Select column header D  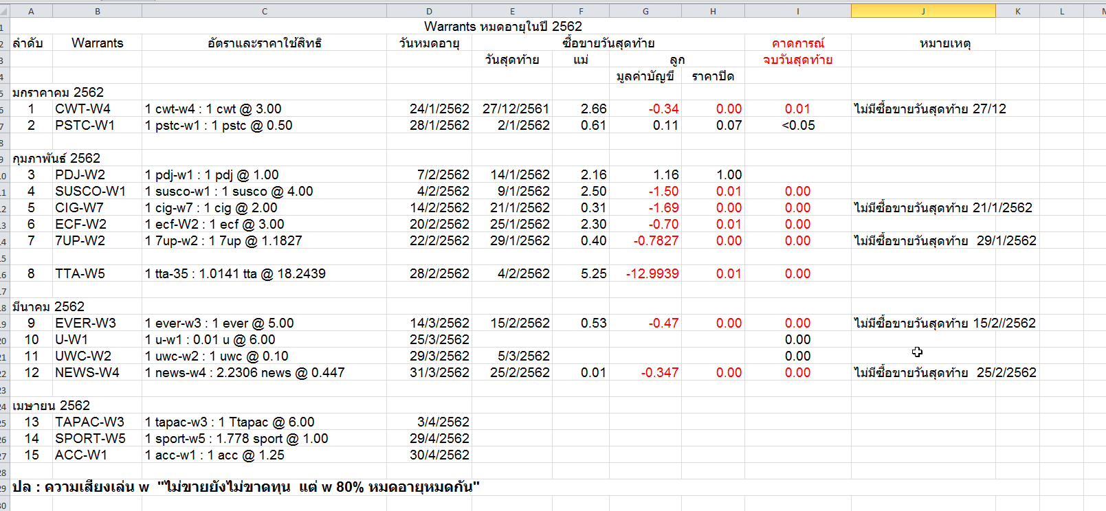coord(429,11)
